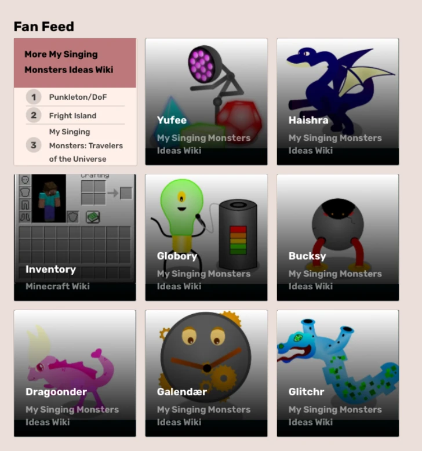Click the More My Singing Monsters Ideas Wiki header
Screen dimensions: 422x451
pyautogui.click(x=69, y=62)
